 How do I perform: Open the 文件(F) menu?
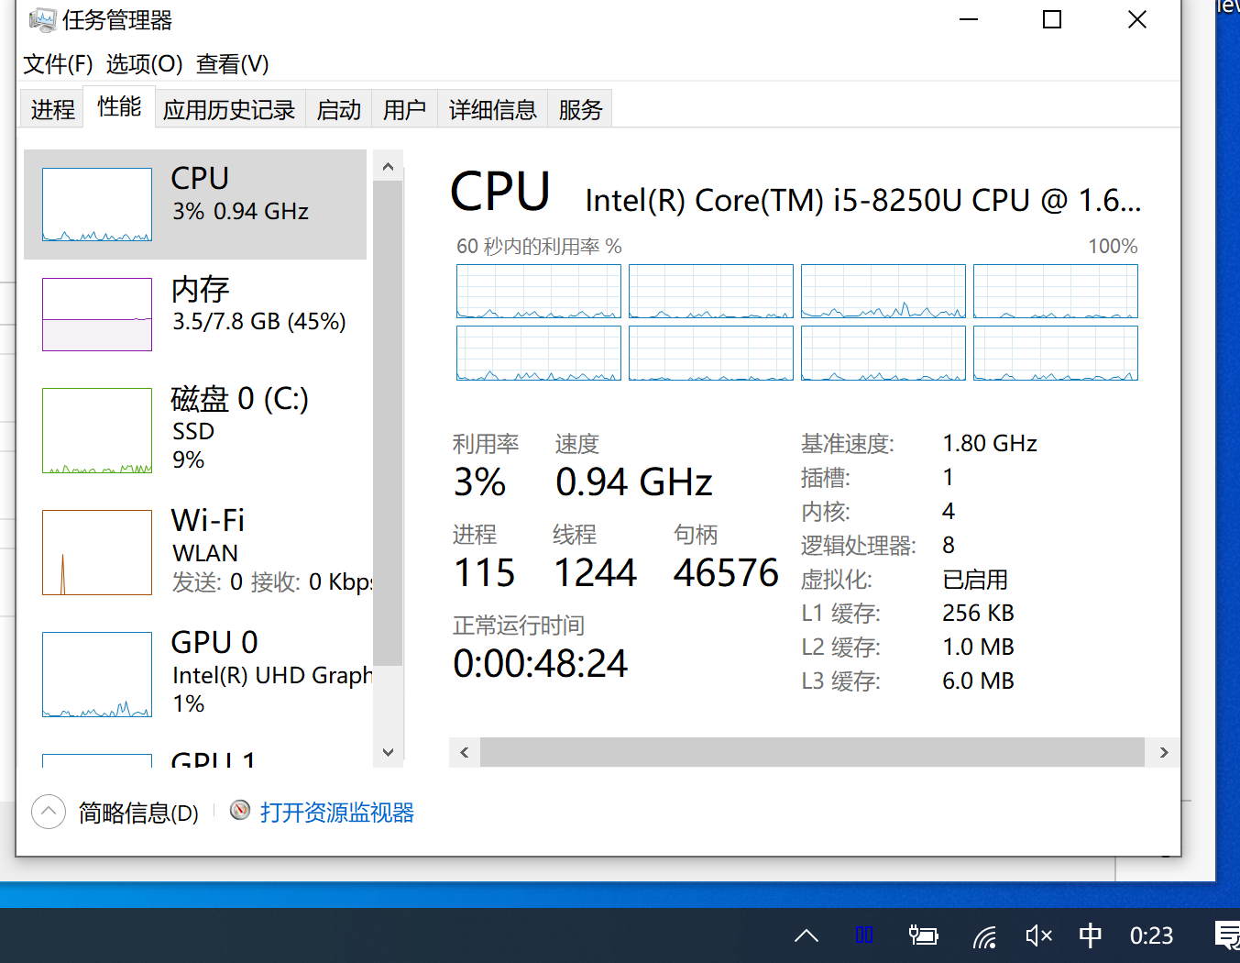tap(58, 64)
